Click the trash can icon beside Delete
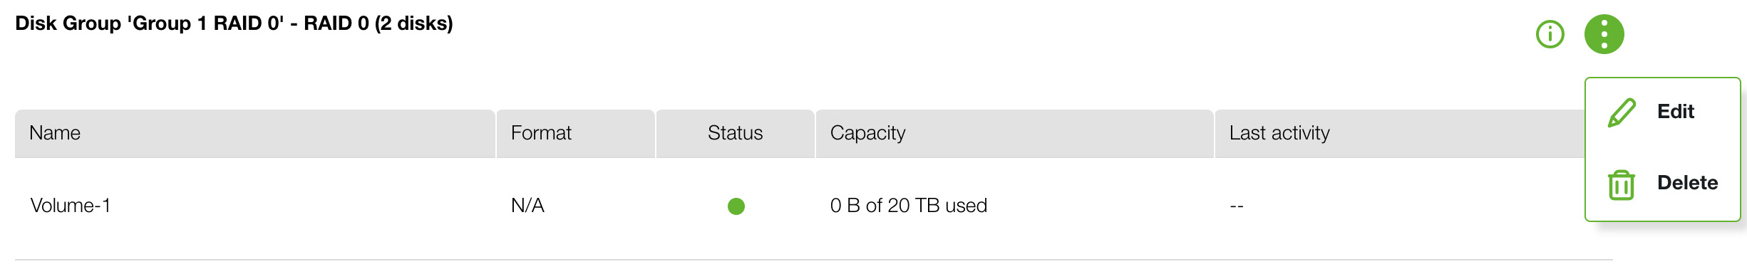1747x274 pixels. (x=1621, y=184)
